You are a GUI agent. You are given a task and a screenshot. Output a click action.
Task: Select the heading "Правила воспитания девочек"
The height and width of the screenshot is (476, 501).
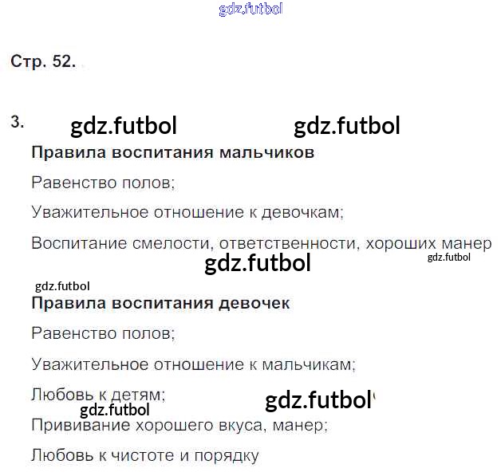click(x=160, y=304)
